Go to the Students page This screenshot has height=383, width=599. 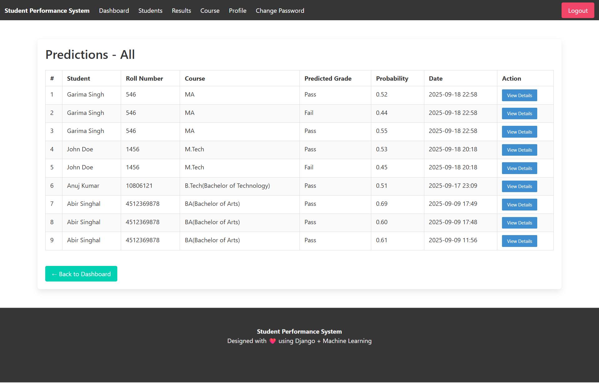point(150,11)
